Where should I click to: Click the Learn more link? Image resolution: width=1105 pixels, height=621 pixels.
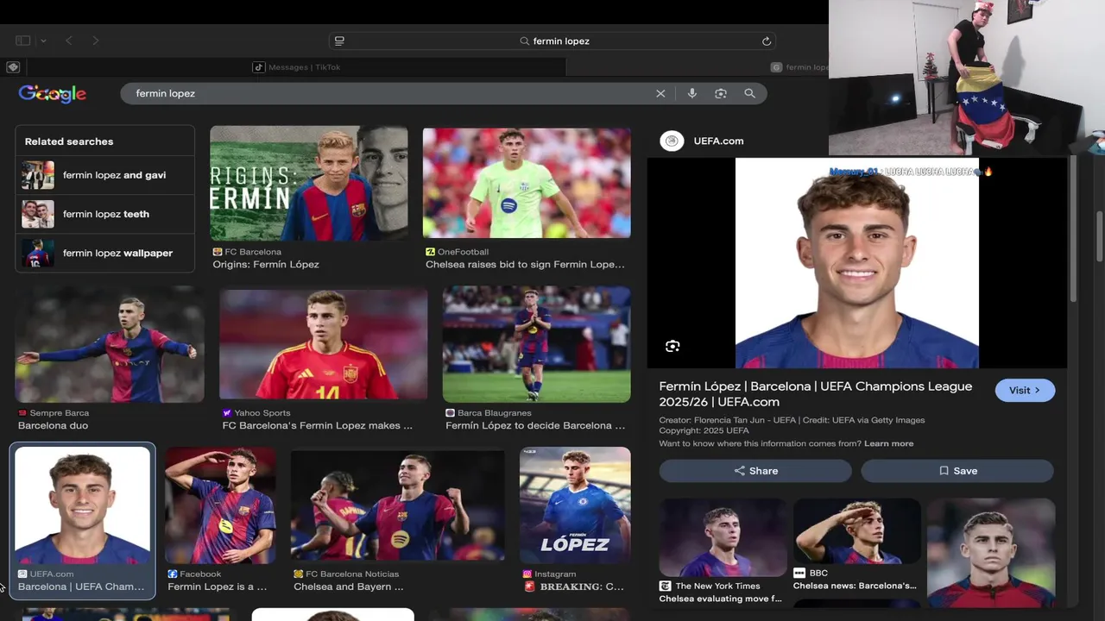pyautogui.click(x=888, y=443)
